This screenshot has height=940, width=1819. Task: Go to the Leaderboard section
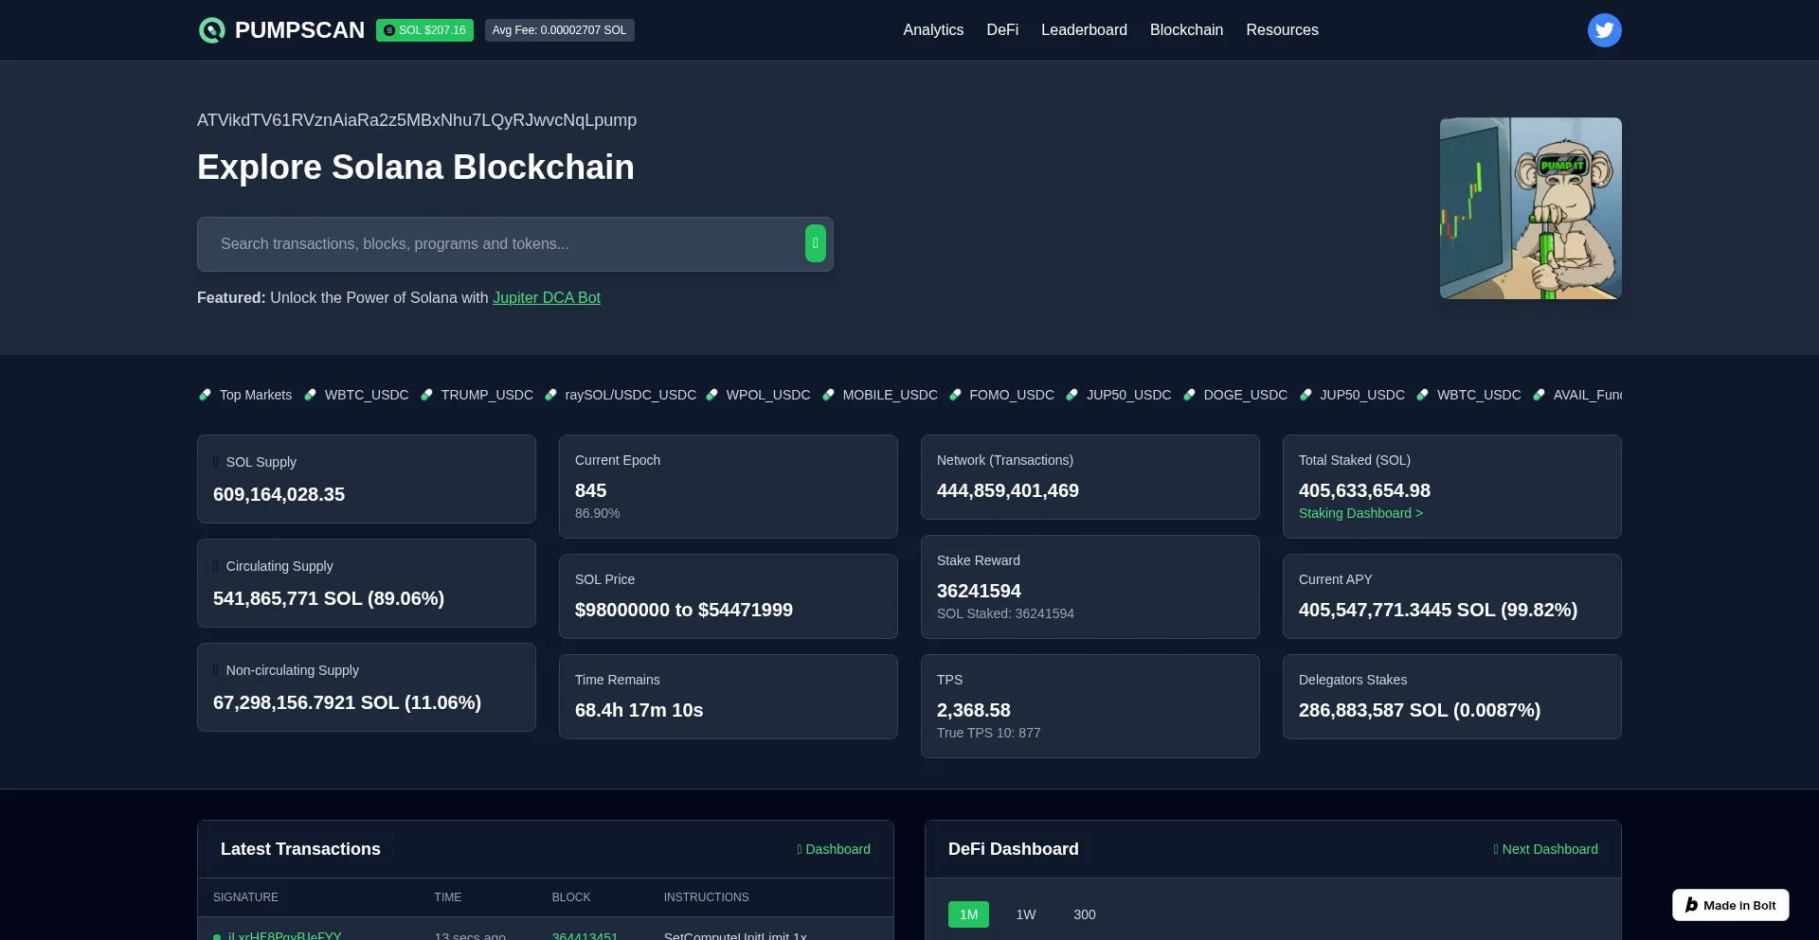(1084, 29)
